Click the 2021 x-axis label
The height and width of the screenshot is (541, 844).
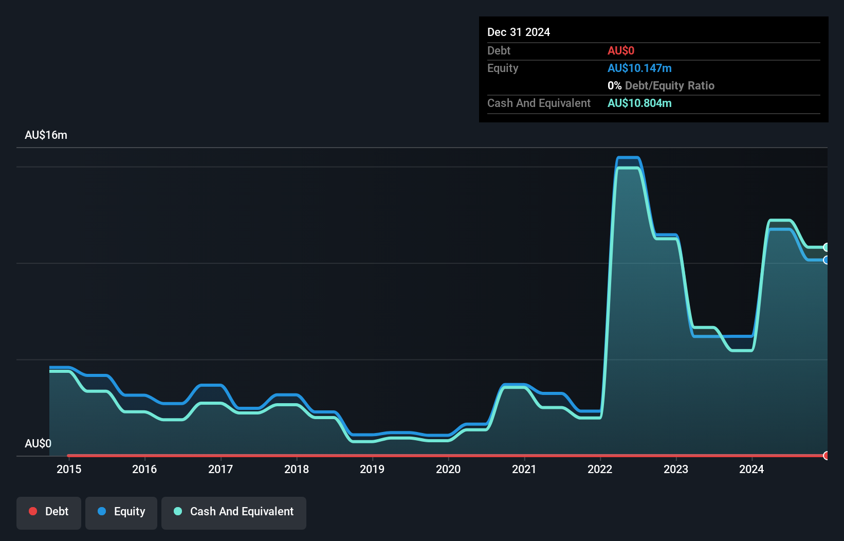[x=524, y=469]
